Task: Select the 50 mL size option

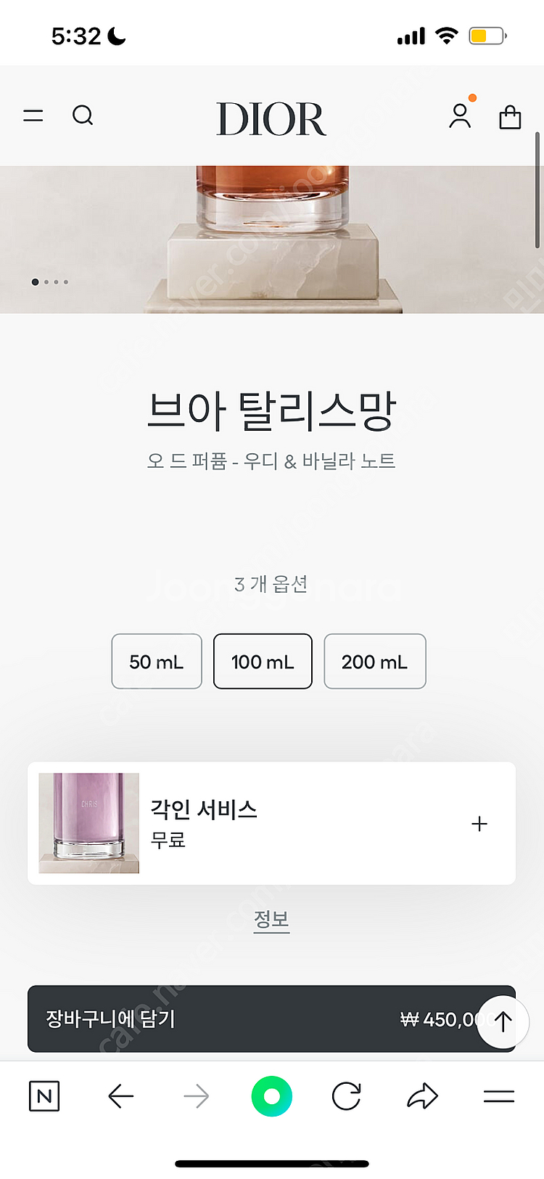Action: (157, 661)
